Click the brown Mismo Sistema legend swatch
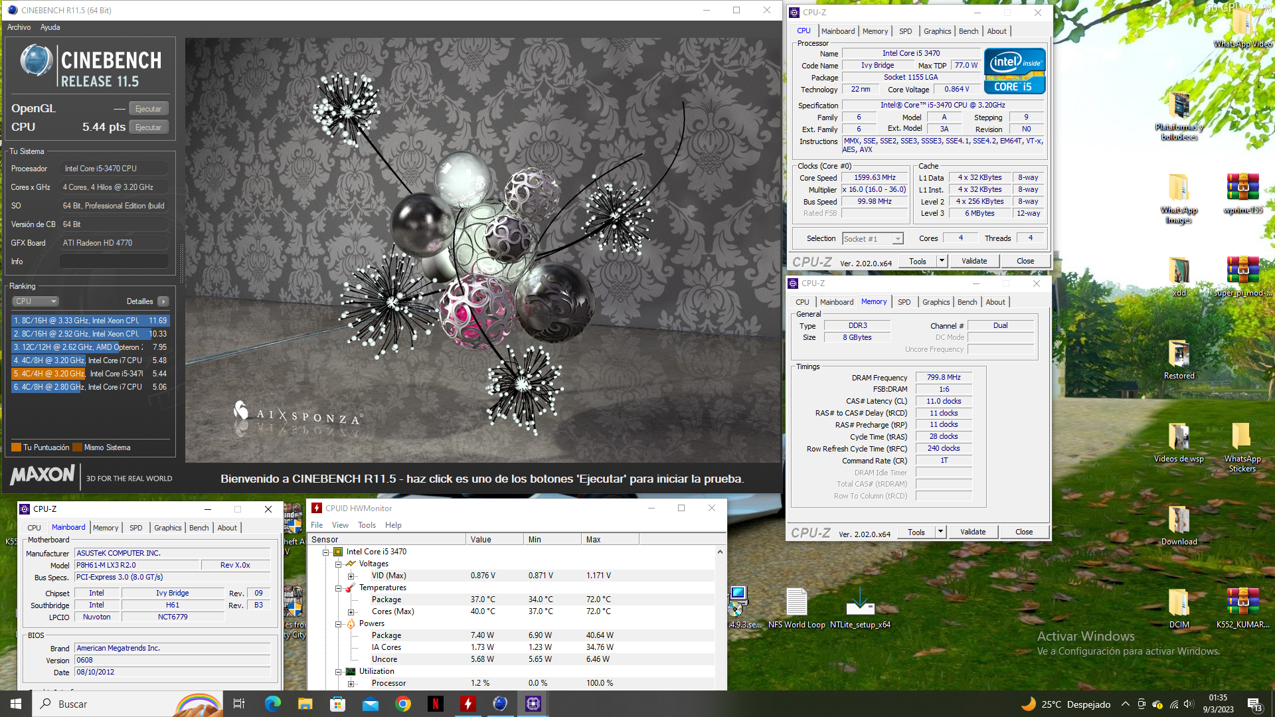This screenshot has width=1275, height=717. [77, 447]
